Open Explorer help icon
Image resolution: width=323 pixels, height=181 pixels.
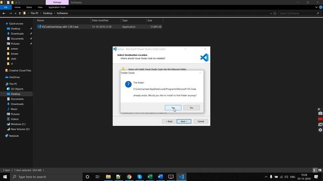point(321,7)
